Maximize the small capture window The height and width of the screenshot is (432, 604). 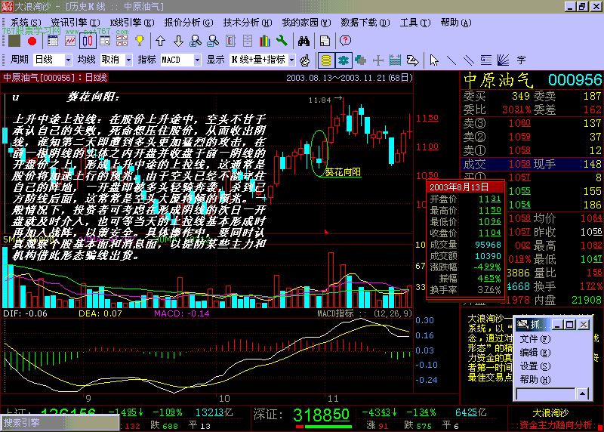pos(570,325)
